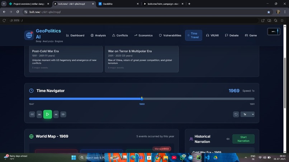Open preview in new tab icon
This screenshot has height=162, width=289.
click(263, 20)
